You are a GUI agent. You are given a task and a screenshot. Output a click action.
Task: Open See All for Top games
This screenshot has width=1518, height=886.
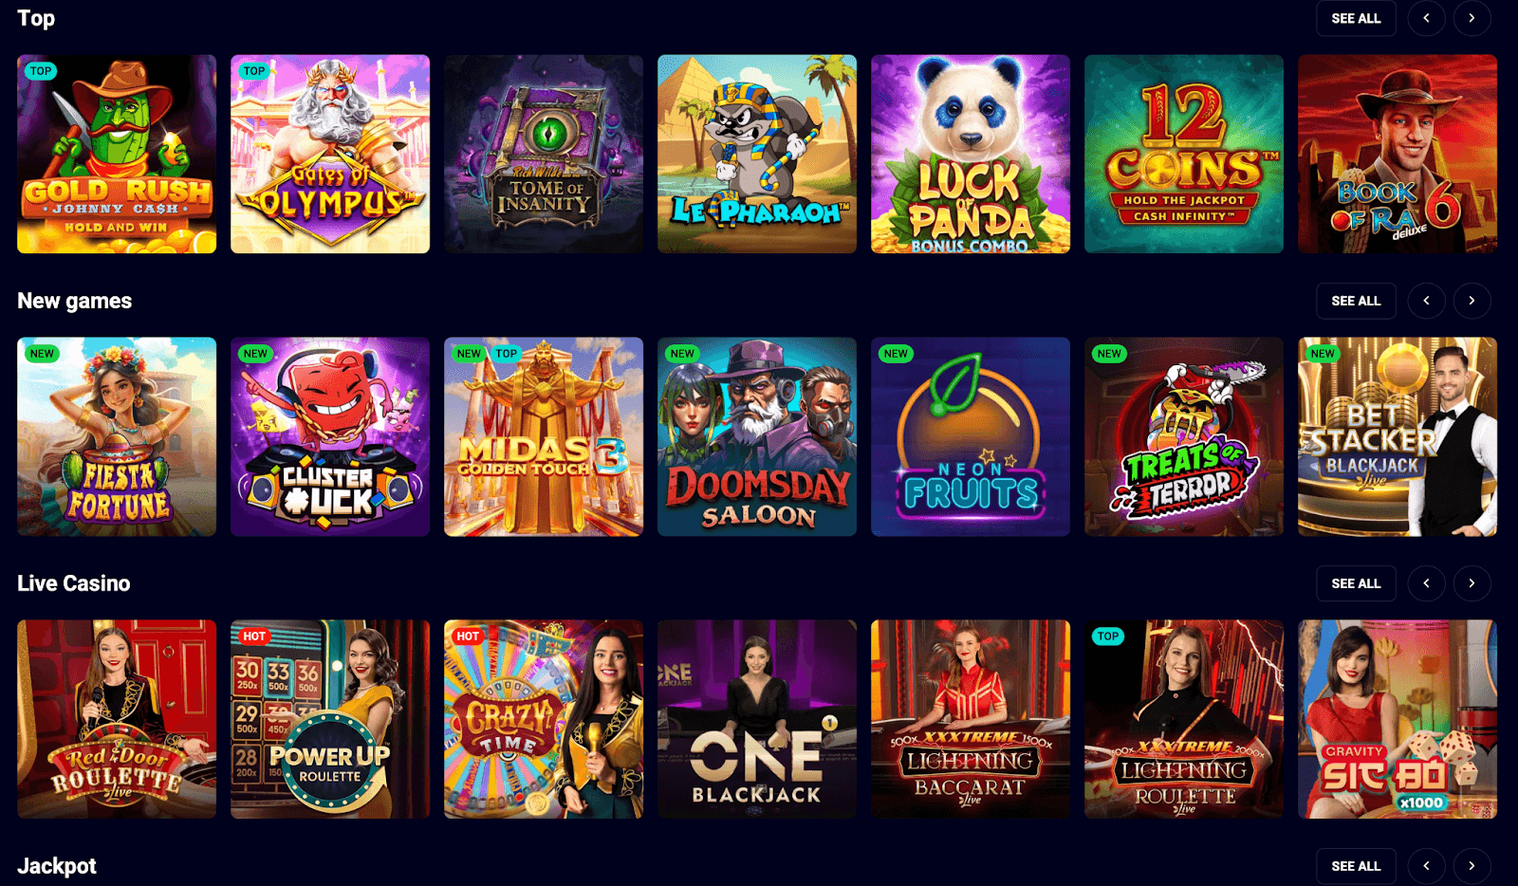(x=1356, y=18)
